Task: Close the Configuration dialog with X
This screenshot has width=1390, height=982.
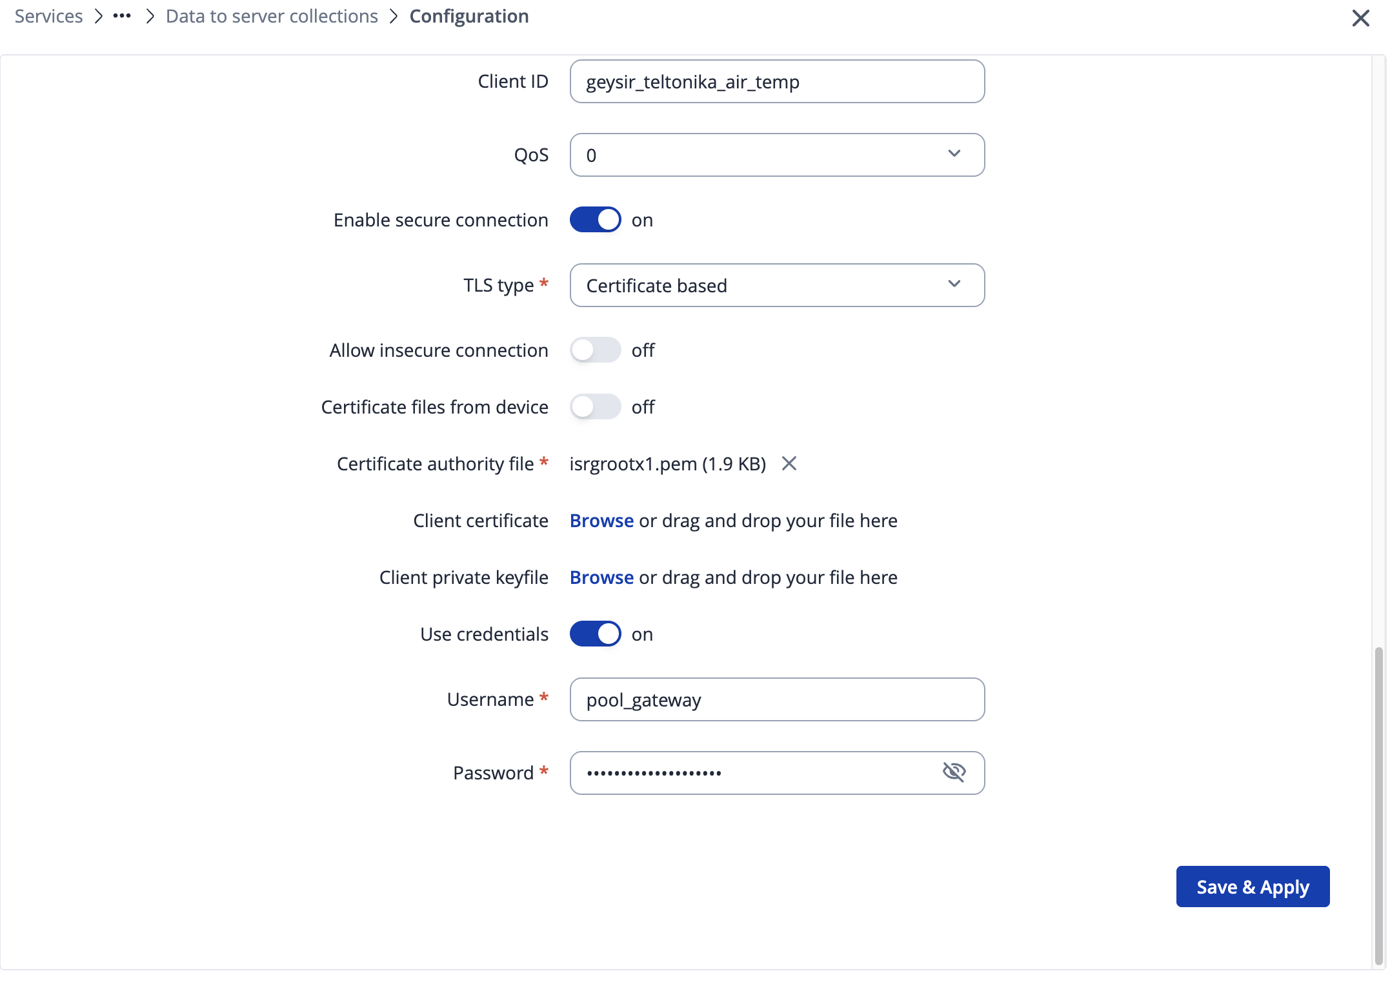Action: click(x=1360, y=18)
